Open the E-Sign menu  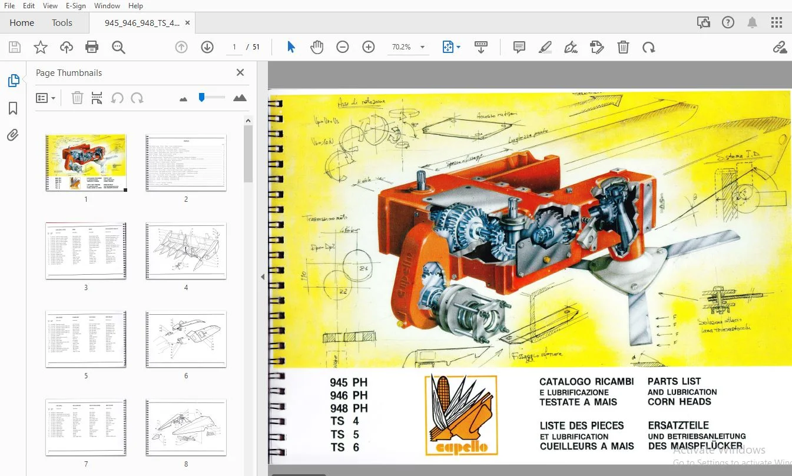(x=76, y=5)
